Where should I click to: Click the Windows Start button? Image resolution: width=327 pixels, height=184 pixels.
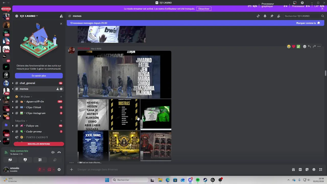pyautogui.click(x=107, y=180)
